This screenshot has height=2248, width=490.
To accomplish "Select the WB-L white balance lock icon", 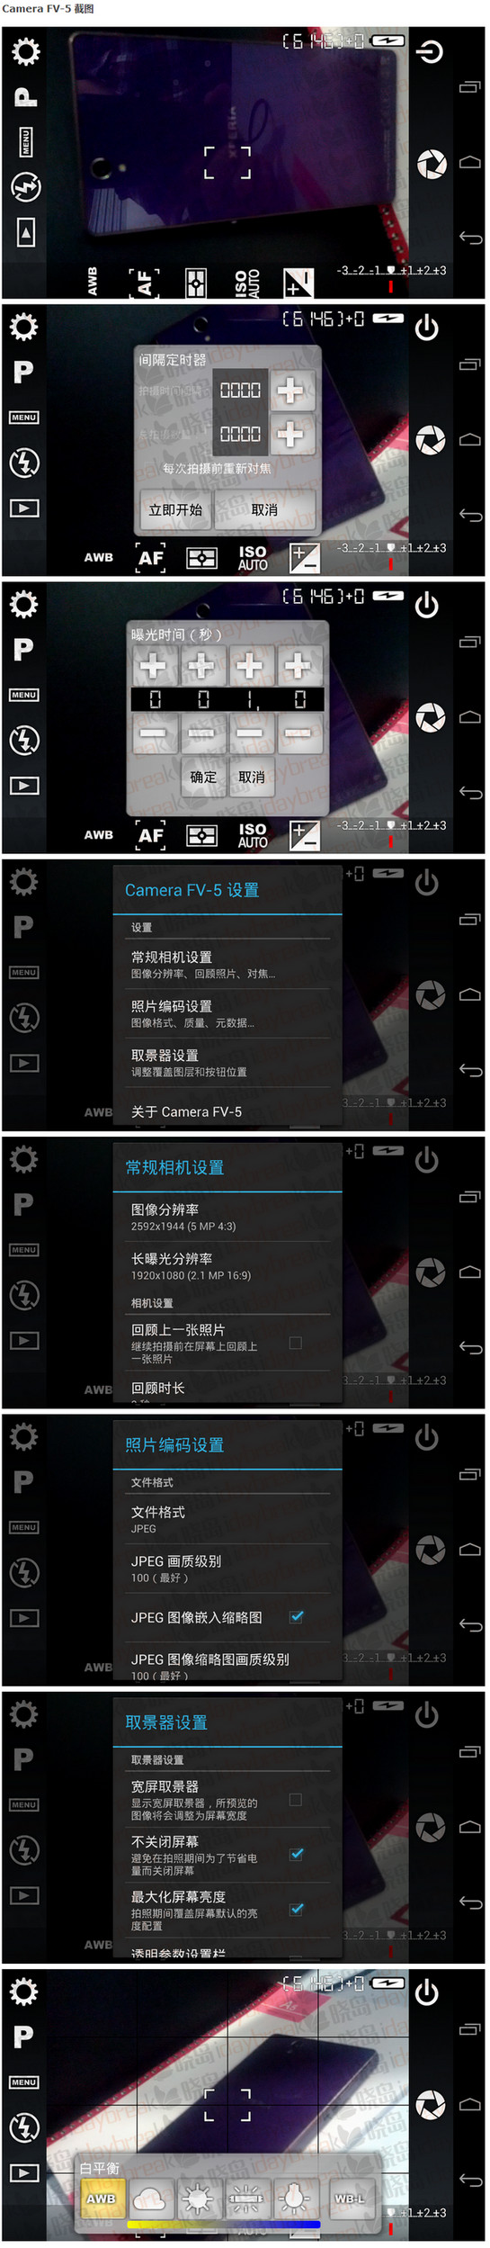I will [350, 2198].
